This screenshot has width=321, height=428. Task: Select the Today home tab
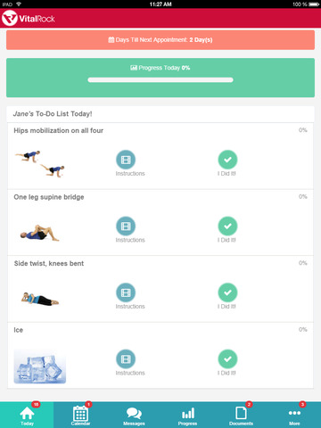(27, 415)
